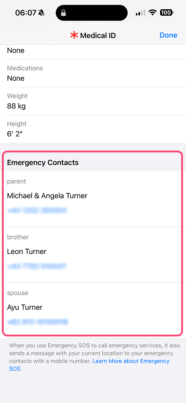Tap the 06:07 clock in status bar
Screen dimensions: 186x403
click(x=25, y=13)
